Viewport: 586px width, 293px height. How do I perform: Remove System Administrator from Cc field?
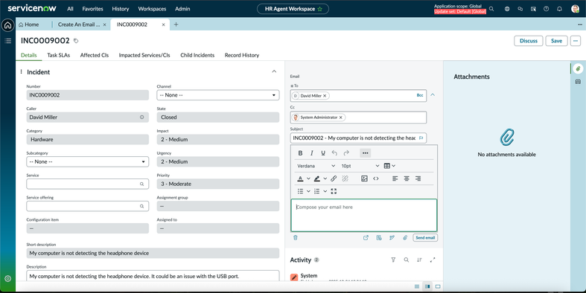[341, 117]
